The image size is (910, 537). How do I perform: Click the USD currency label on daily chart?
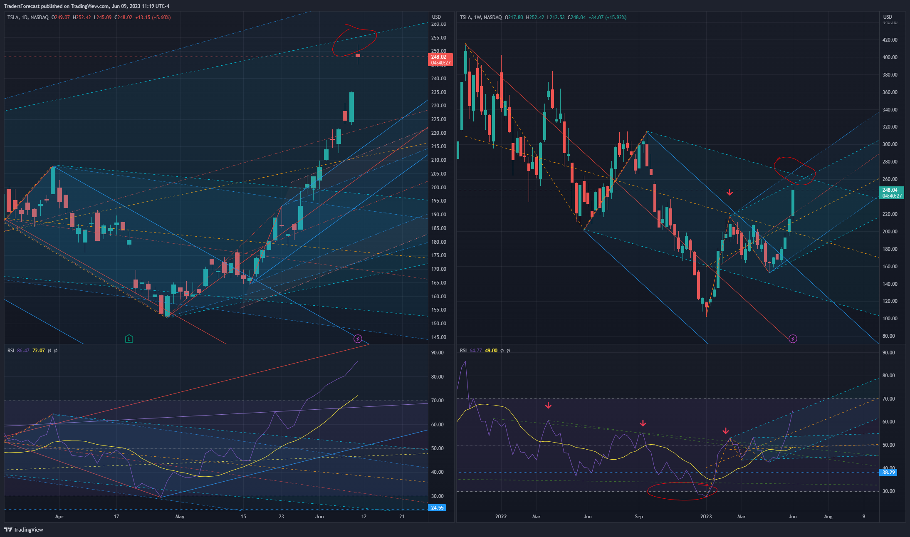click(x=436, y=17)
